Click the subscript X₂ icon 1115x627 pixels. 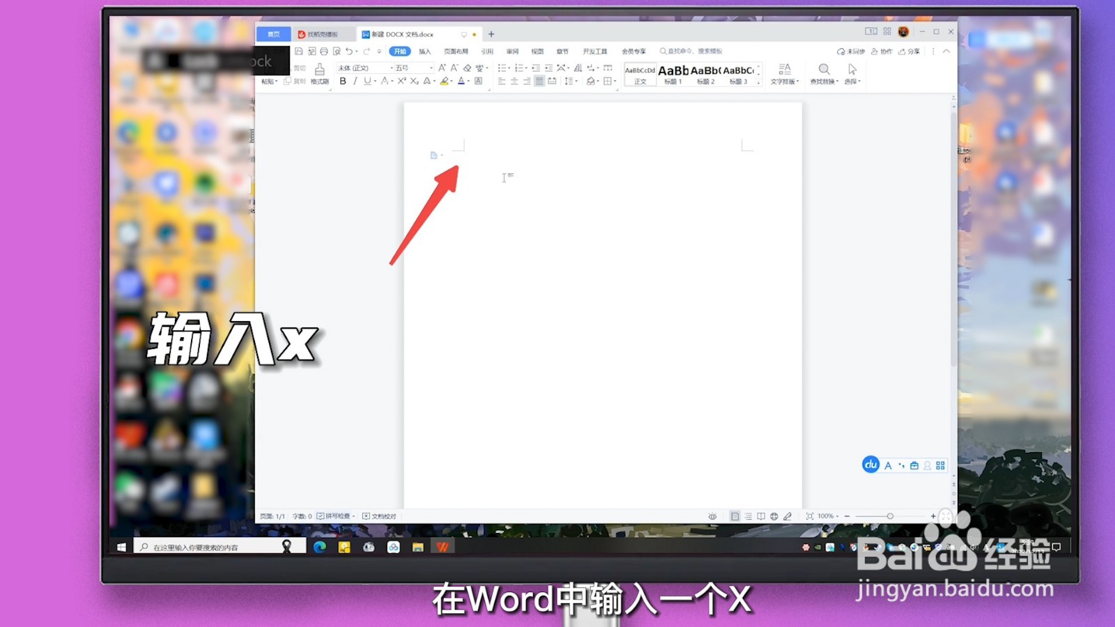[414, 81]
